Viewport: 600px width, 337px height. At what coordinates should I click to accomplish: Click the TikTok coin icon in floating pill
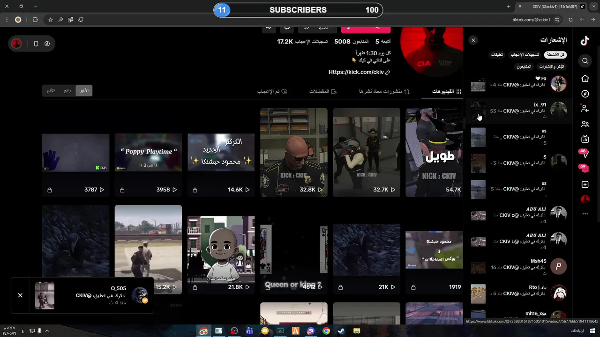(47, 44)
